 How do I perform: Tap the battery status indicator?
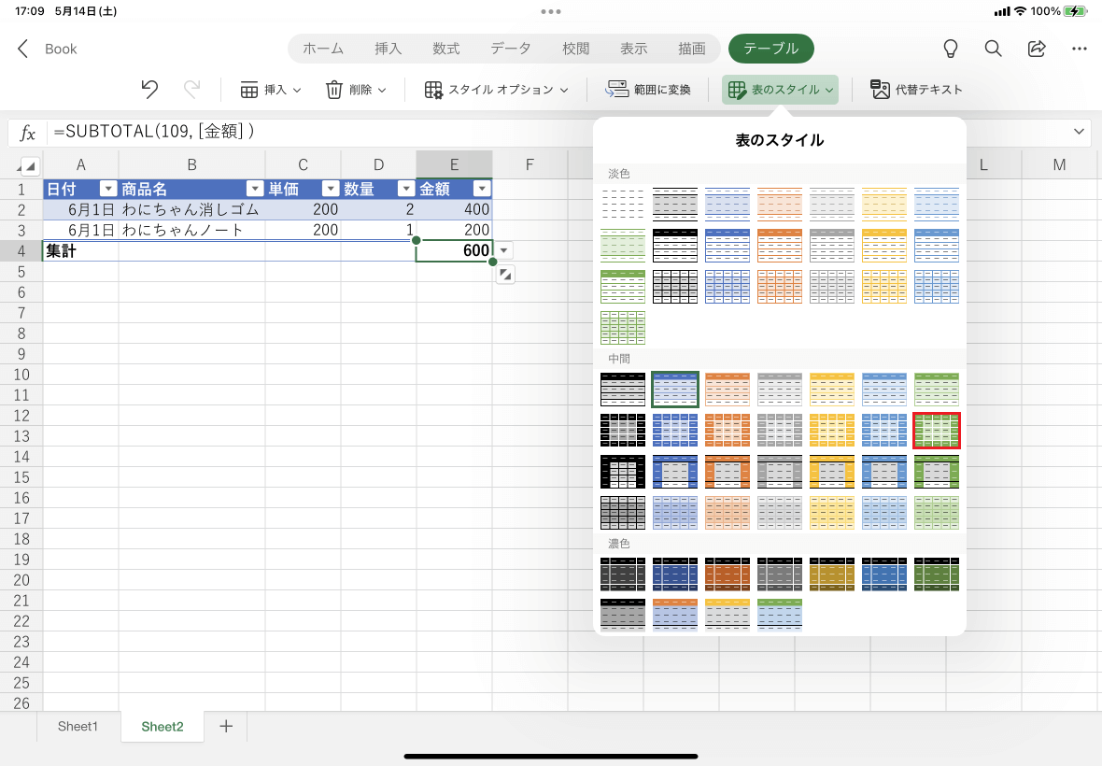pyautogui.click(x=1075, y=11)
